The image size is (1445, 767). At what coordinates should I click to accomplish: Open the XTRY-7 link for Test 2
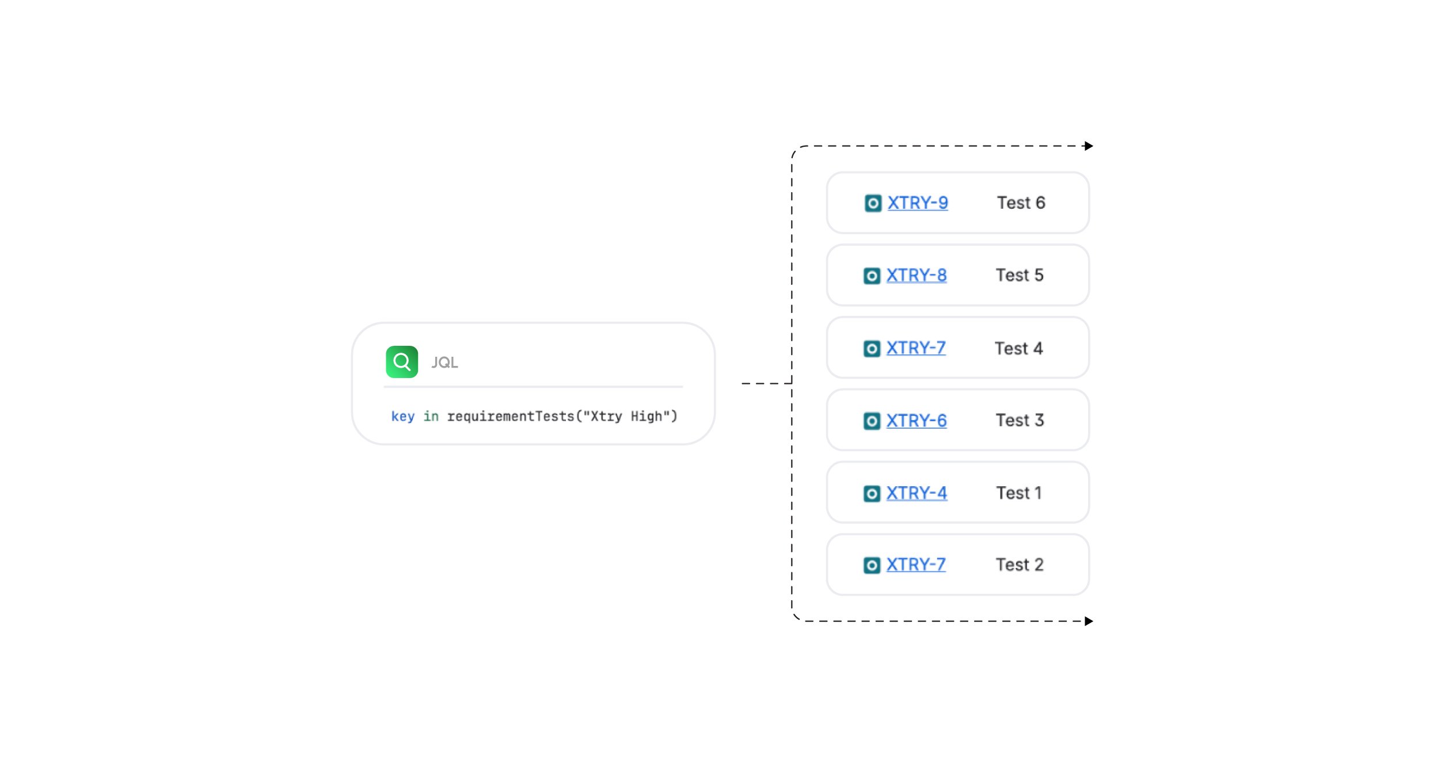pyautogui.click(x=916, y=565)
